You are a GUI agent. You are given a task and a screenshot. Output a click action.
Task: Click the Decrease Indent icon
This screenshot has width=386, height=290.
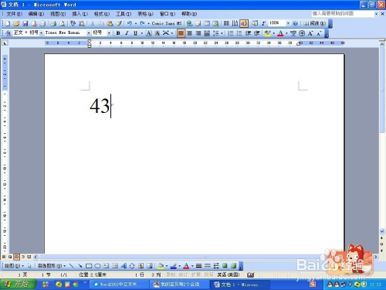tap(248, 33)
